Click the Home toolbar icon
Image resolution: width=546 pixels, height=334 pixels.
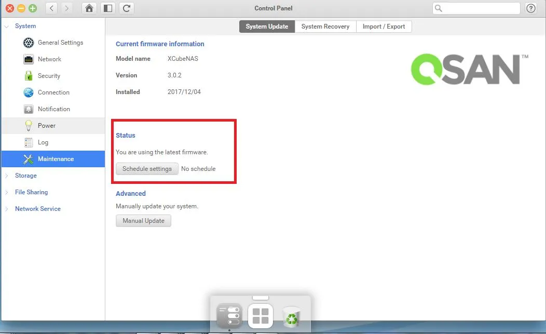click(x=90, y=8)
